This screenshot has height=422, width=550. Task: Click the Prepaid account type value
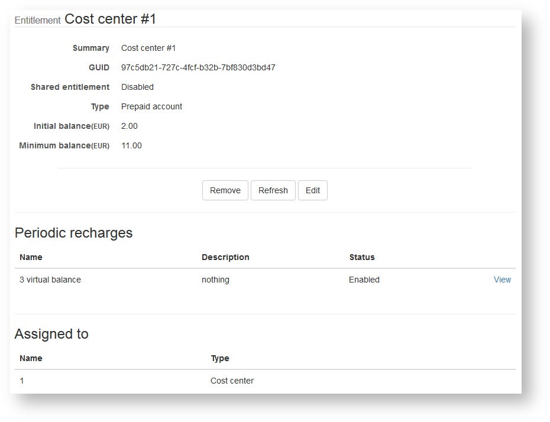151,106
